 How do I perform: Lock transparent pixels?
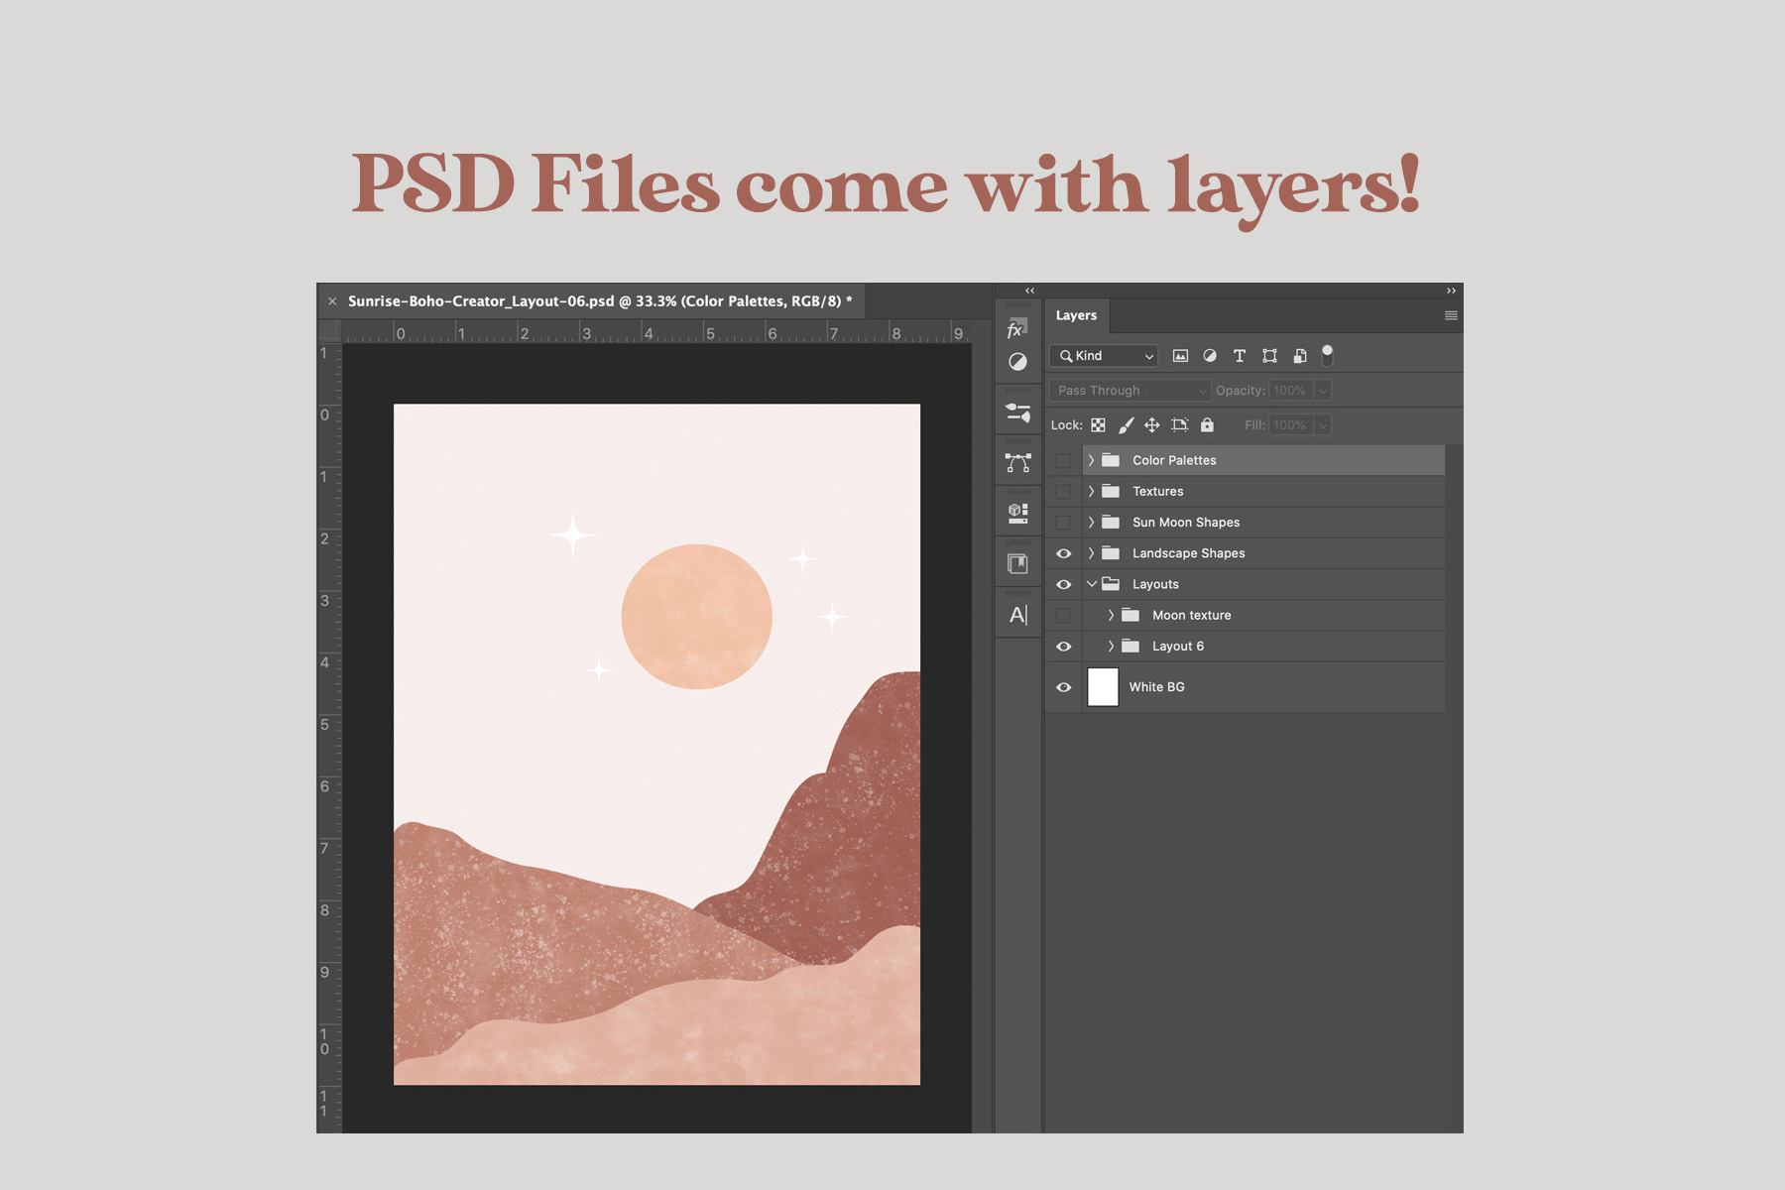pyautogui.click(x=1098, y=425)
